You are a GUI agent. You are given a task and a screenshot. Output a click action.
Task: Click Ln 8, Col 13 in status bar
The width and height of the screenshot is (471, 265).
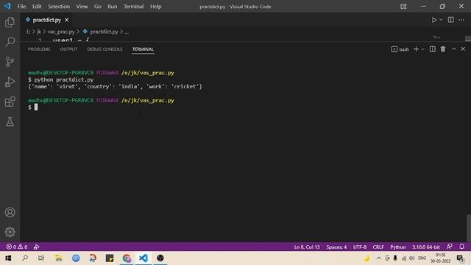pyautogui.click(x=307, y=247)
